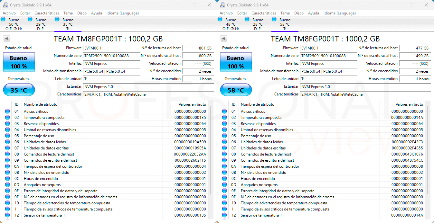Click previous disk arrow in right window
434x223 pixels.
(223, 39)
